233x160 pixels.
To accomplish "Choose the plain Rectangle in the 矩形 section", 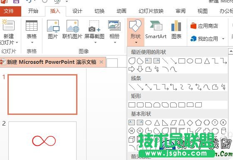I will click(132, 105).
